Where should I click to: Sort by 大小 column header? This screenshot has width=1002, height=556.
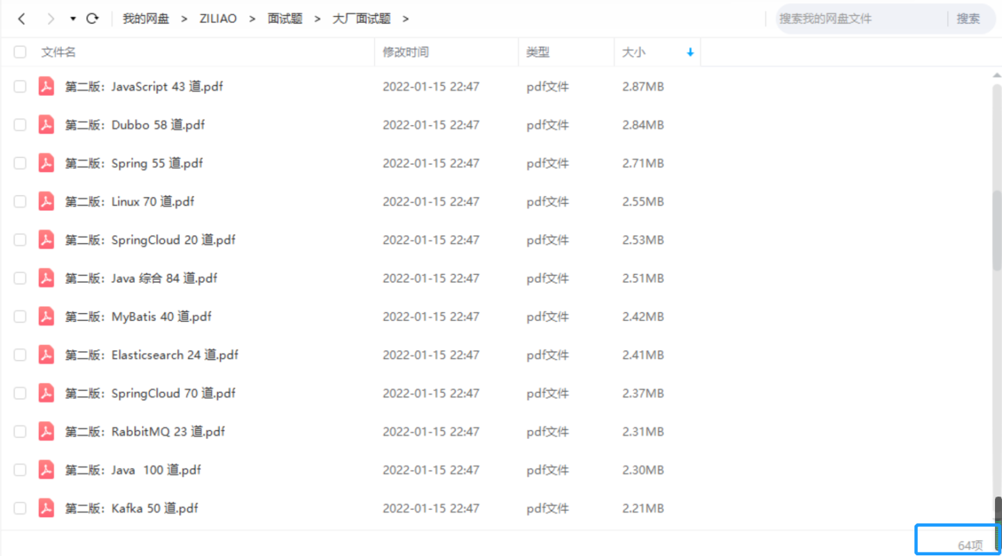(x=633, y=52)
